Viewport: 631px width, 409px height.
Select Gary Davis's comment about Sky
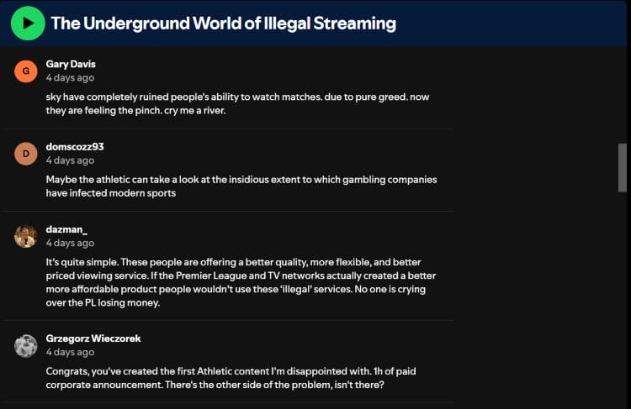[x=237, y=103]
